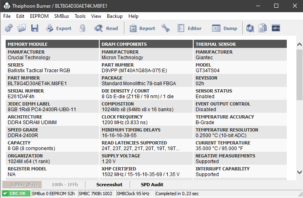Click the DRAM COMPONENTS column header

point(146,44)
